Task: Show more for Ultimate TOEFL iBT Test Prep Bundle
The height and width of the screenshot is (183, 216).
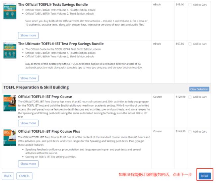Action: 28,78
